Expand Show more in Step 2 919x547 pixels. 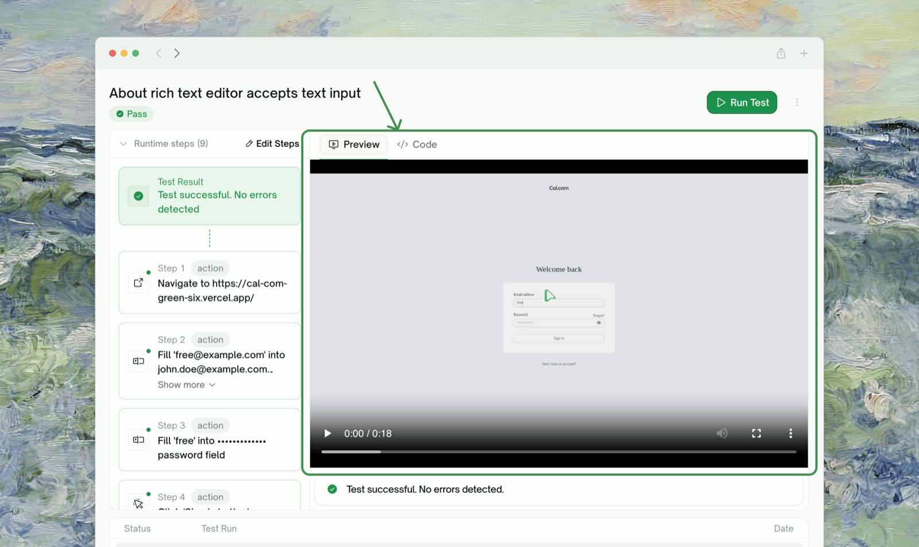(187, 384)
